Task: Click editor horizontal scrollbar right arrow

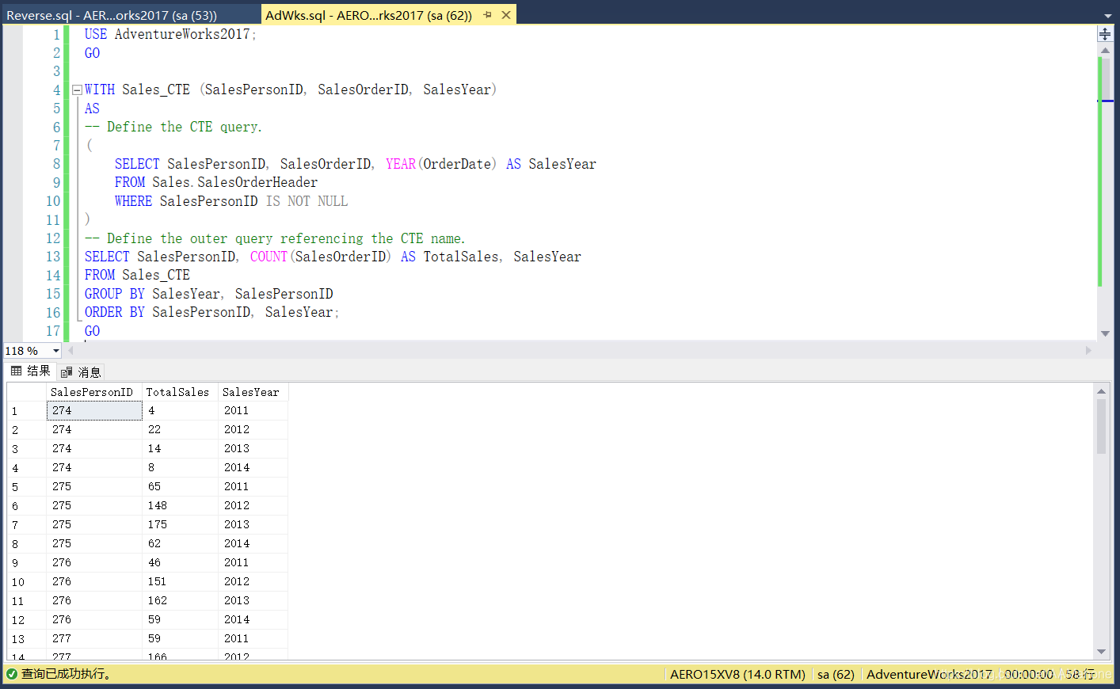Action: click(1088, 350)
